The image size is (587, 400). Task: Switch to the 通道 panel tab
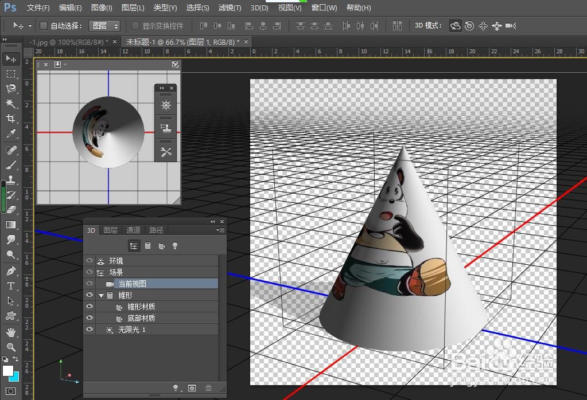tap(133, 230)
